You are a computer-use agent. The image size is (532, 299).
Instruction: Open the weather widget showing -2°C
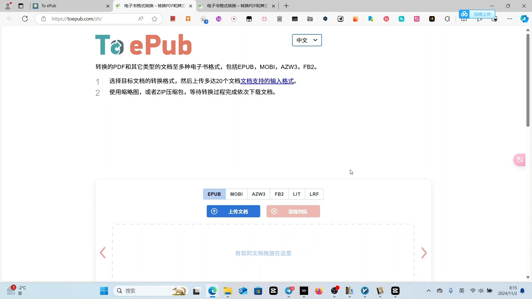point(17,290)
